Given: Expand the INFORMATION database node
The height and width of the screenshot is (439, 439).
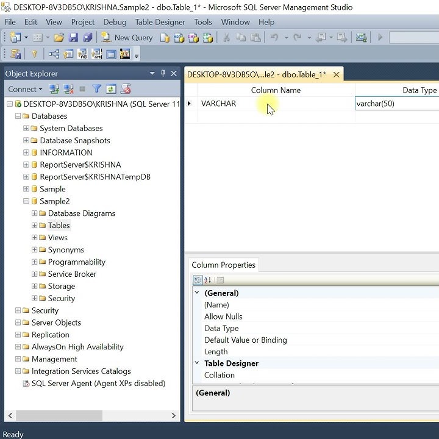Looking at the screenshot, I should tap(26, 152).
